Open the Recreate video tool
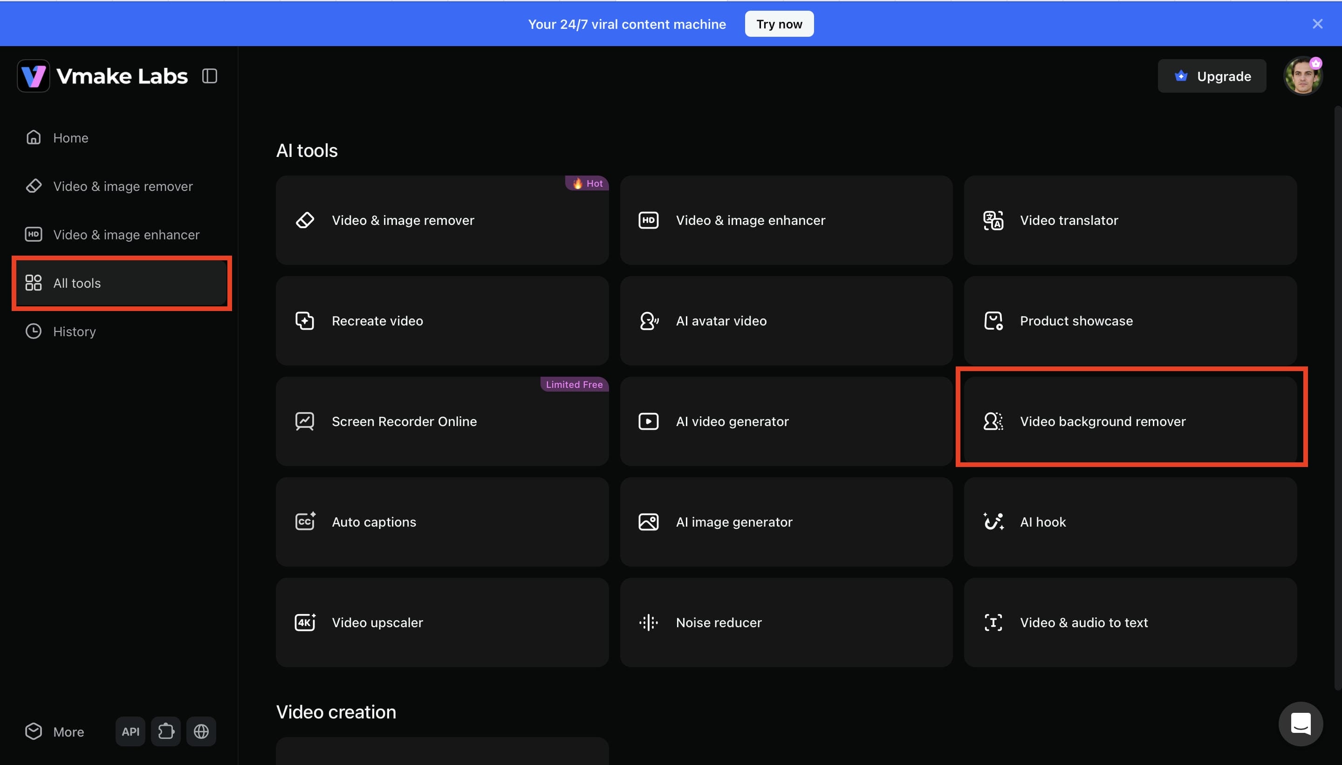This screenshot has height=765, width=1342. point(442,320)
